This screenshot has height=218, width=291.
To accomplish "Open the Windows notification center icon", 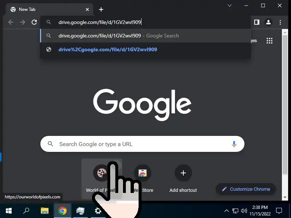I will pos(279,211).
